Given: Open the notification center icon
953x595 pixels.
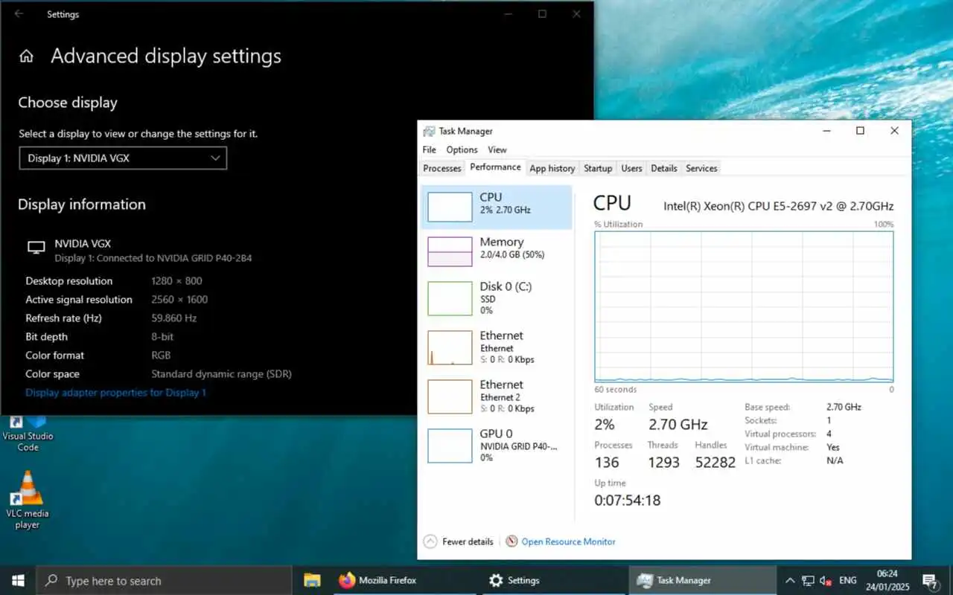Looking at the screenshot, I should click(930, 580).
